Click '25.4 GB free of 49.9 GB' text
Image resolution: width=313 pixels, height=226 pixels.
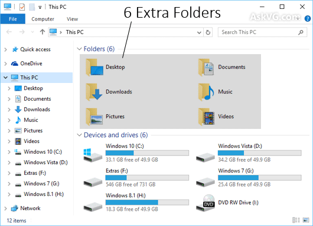pyautogui.click(x=244, y=185)
